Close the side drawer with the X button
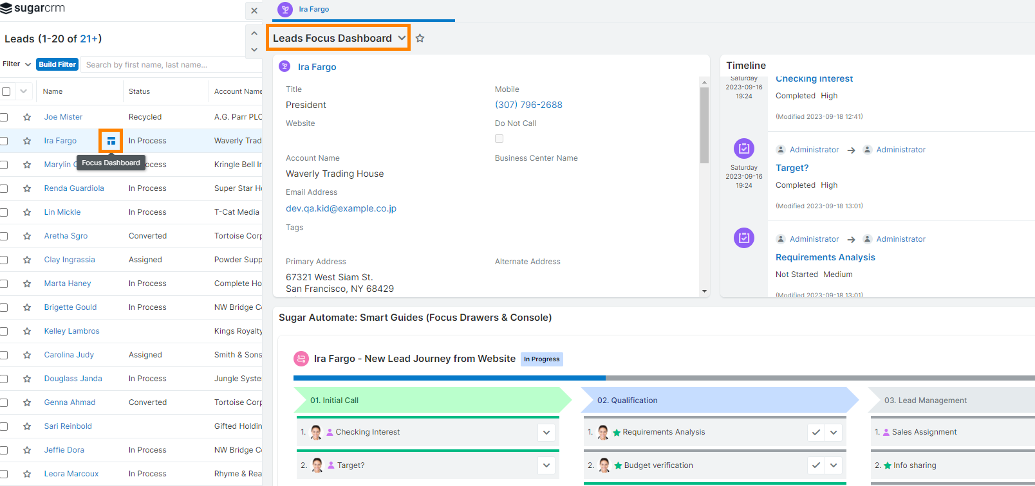 coord(254,10)
